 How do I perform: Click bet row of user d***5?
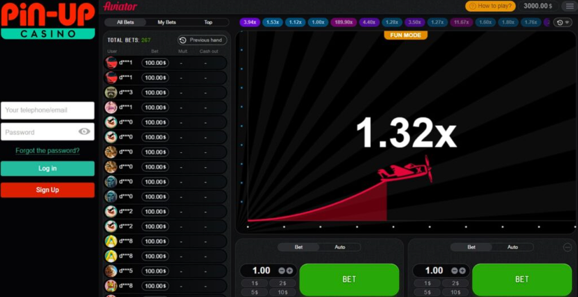click(x=165, y=271)
